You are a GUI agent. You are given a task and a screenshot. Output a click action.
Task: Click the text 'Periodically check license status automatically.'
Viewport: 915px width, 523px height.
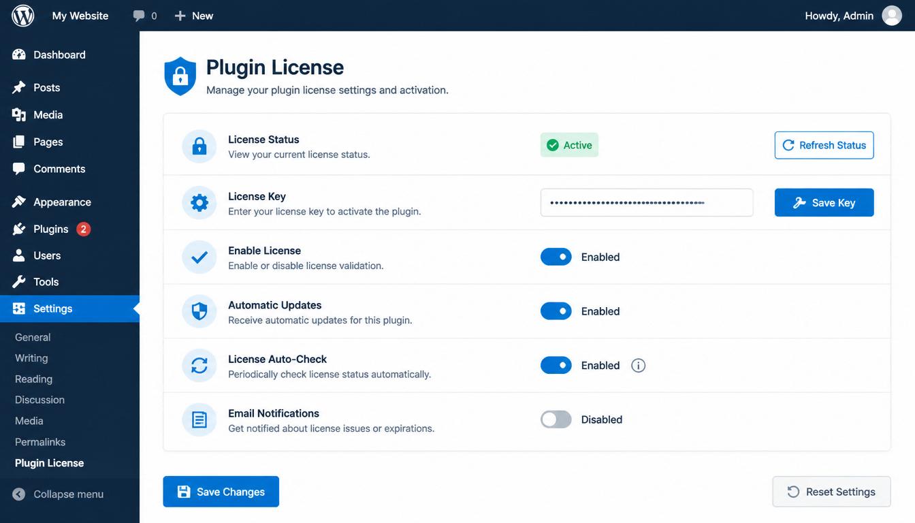point(330,375)
